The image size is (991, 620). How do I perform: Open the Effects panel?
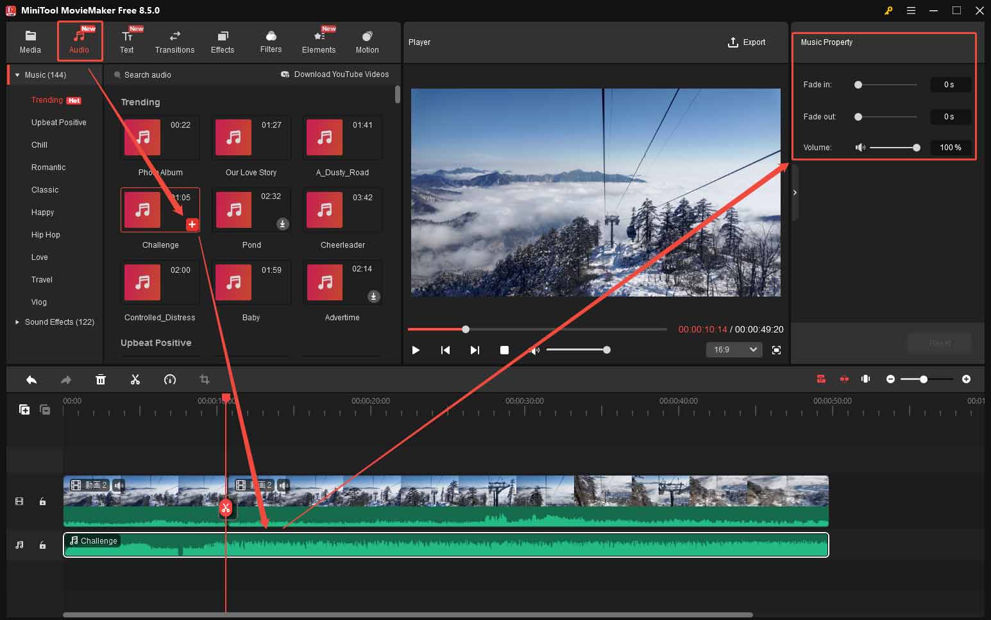223,41
